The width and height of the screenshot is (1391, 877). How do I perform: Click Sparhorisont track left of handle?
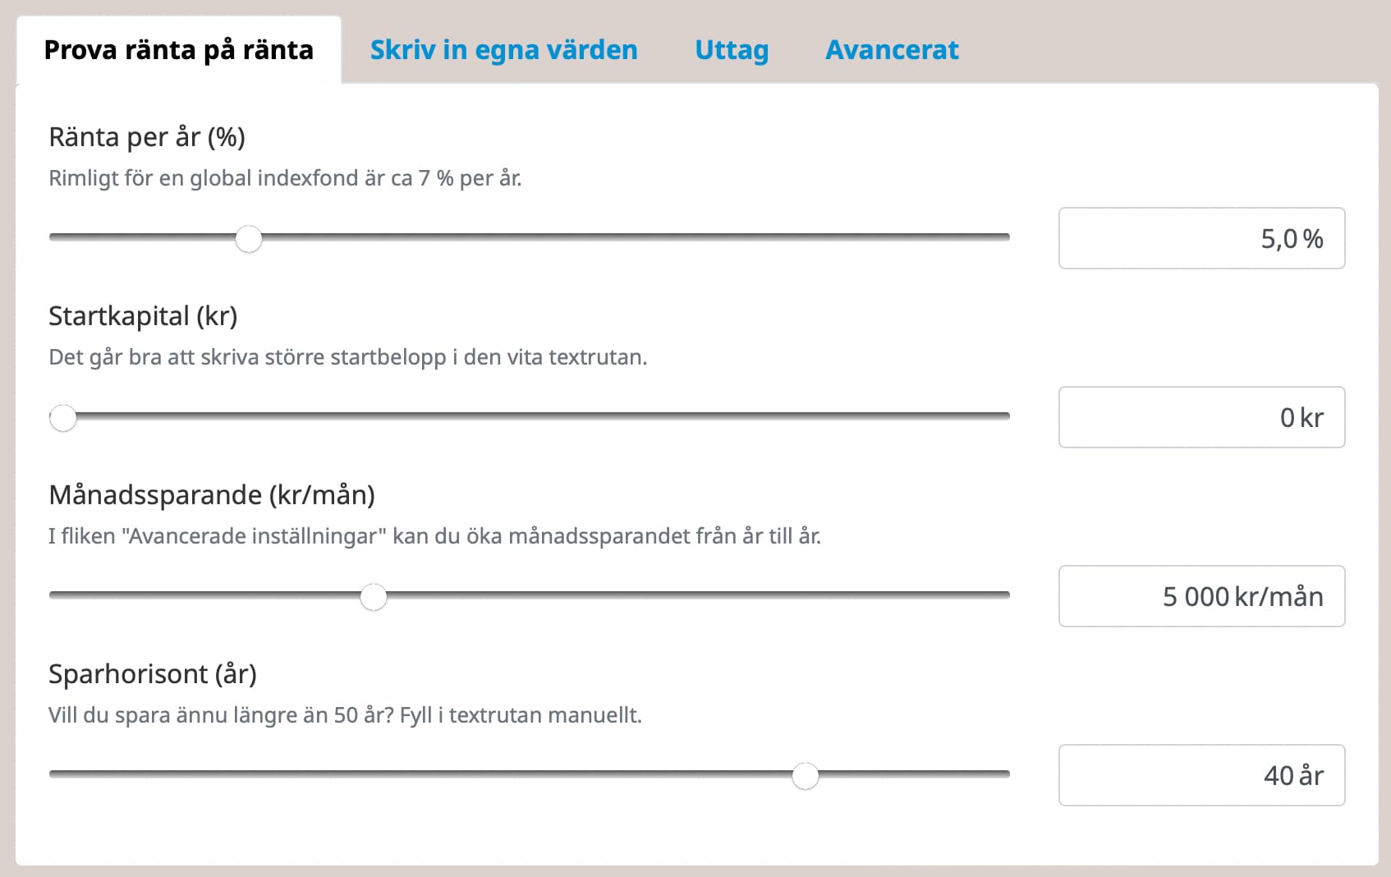411,774
